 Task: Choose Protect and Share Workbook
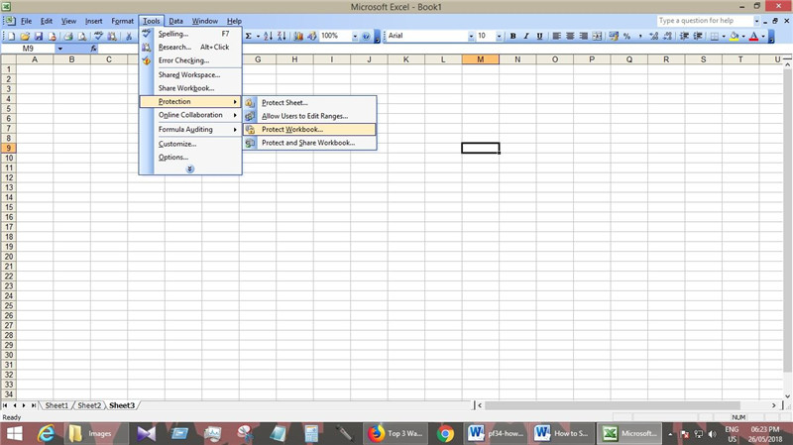(x=309, y=143)
